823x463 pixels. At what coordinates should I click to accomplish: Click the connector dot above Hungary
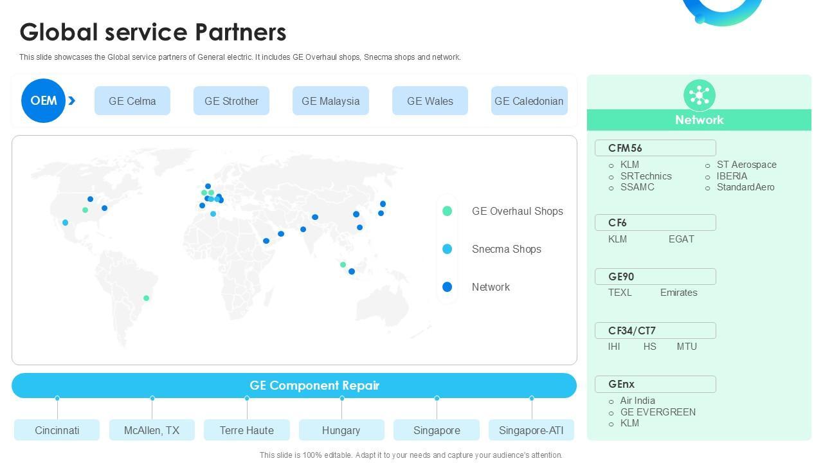[x=341, y=398]
